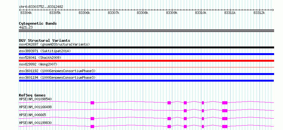Click the 83312k ruler tick label

pos(259,13)
